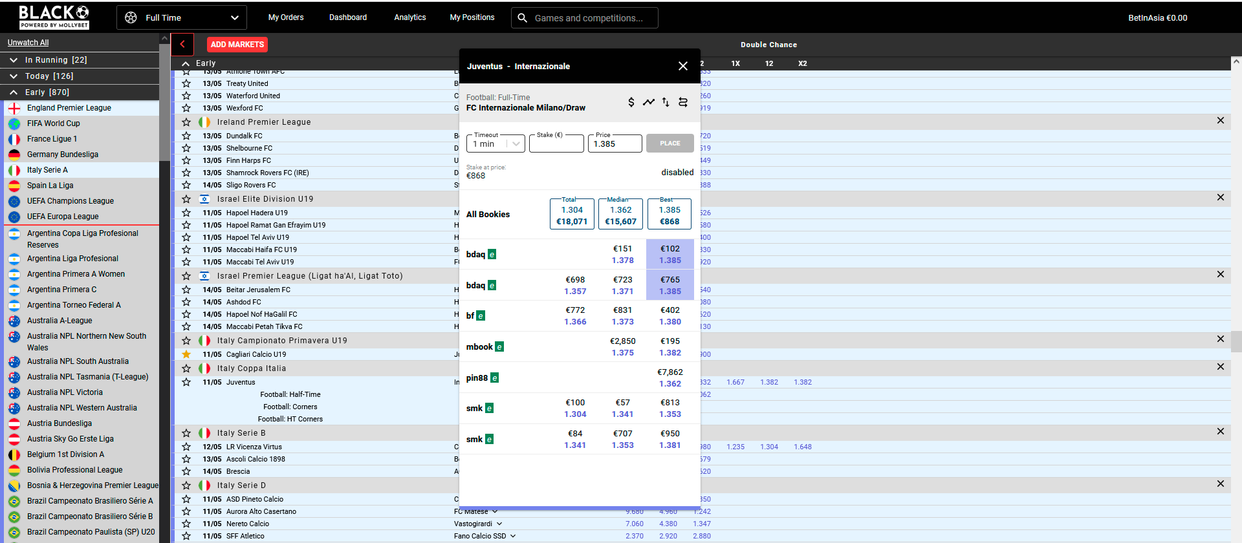Open the Full Time market dropdown
This screenshot has width=1242, height=543.
pyautogui.click(x=182, y=17)
